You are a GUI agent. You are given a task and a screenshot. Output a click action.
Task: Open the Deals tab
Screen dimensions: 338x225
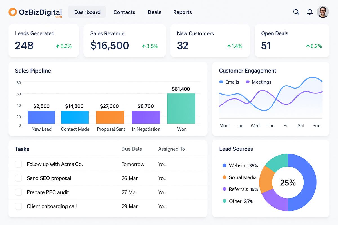click(x=154, y=12)
